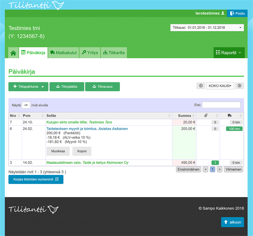Click the Muokkaa button
Image resolution: width=253 pixels, height=236 pixels.
(x=58, y=151)
